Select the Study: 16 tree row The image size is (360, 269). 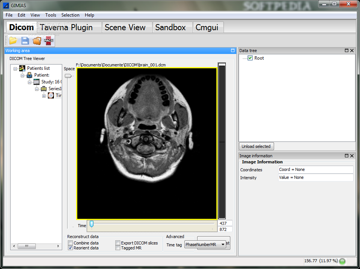[x=51, y=82]
